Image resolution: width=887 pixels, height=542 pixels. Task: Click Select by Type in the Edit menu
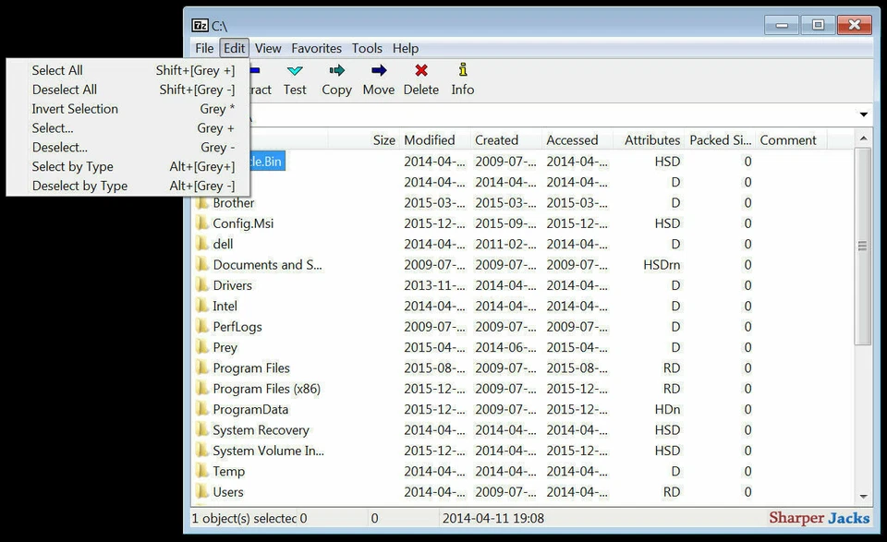tap(73, 166)
